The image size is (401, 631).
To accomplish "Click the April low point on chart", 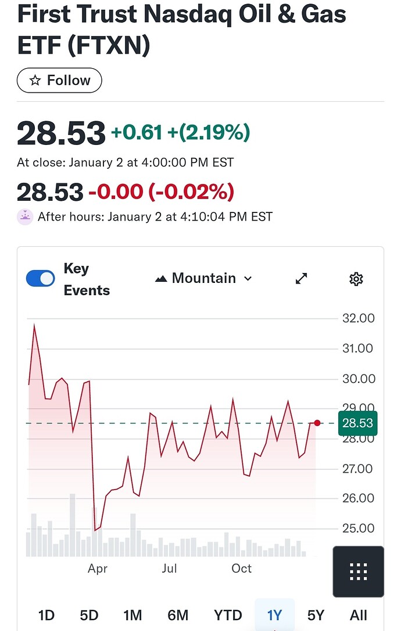I will (95, 530).
